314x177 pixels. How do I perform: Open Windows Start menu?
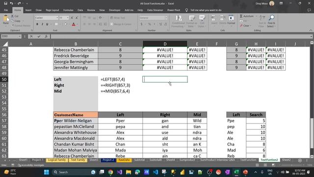click(47, 172)
